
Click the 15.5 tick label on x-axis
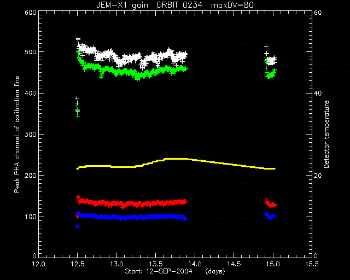(x=312, y=264)
